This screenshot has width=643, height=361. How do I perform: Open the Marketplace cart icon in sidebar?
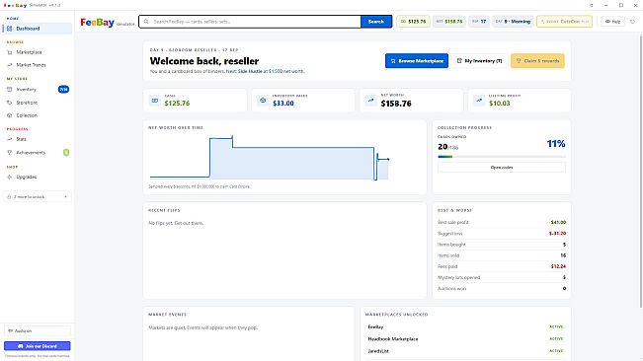tap(10, 52)
